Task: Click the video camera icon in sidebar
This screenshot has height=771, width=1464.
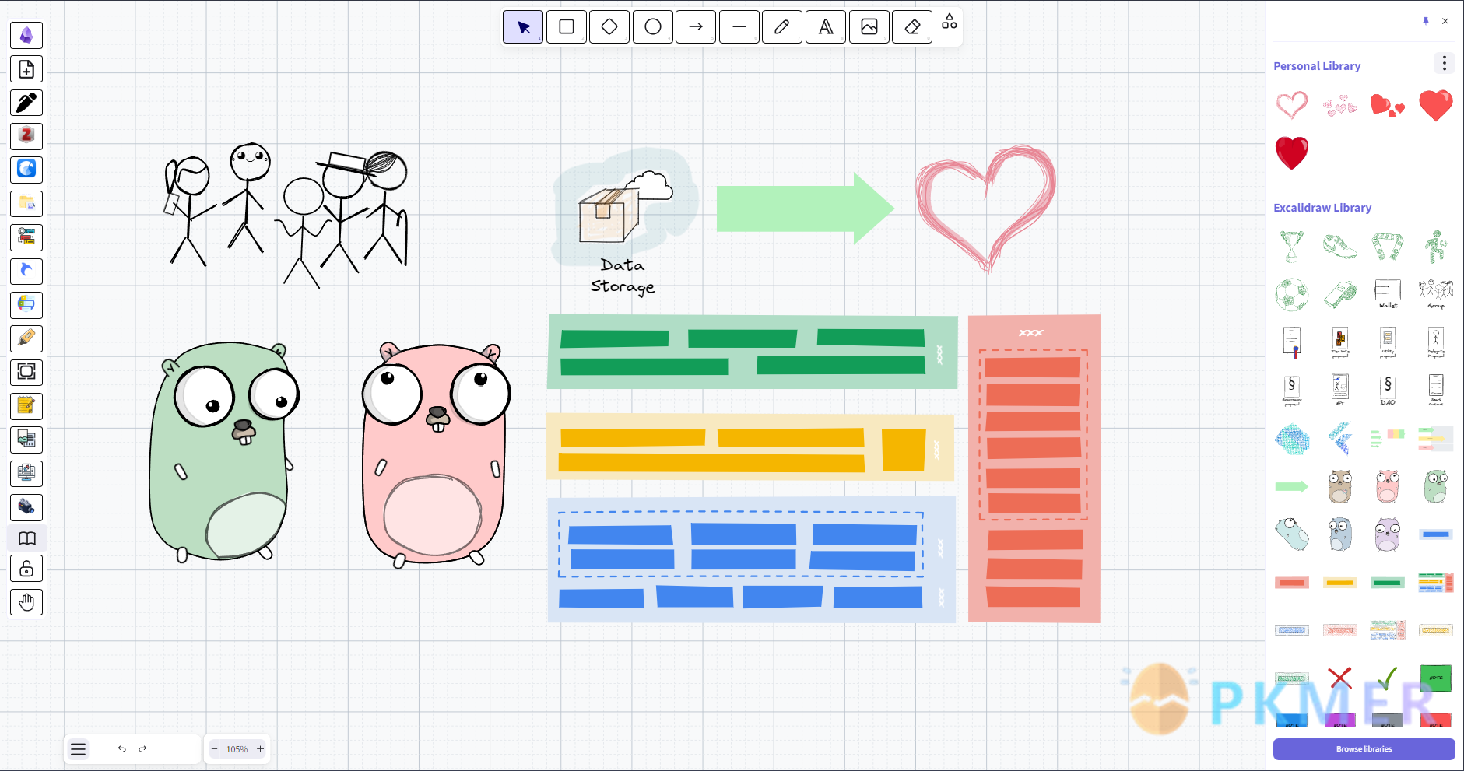Action: (26, 507)
